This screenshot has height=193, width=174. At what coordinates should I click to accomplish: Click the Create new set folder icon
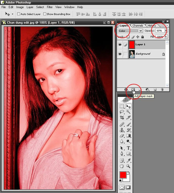140,90
